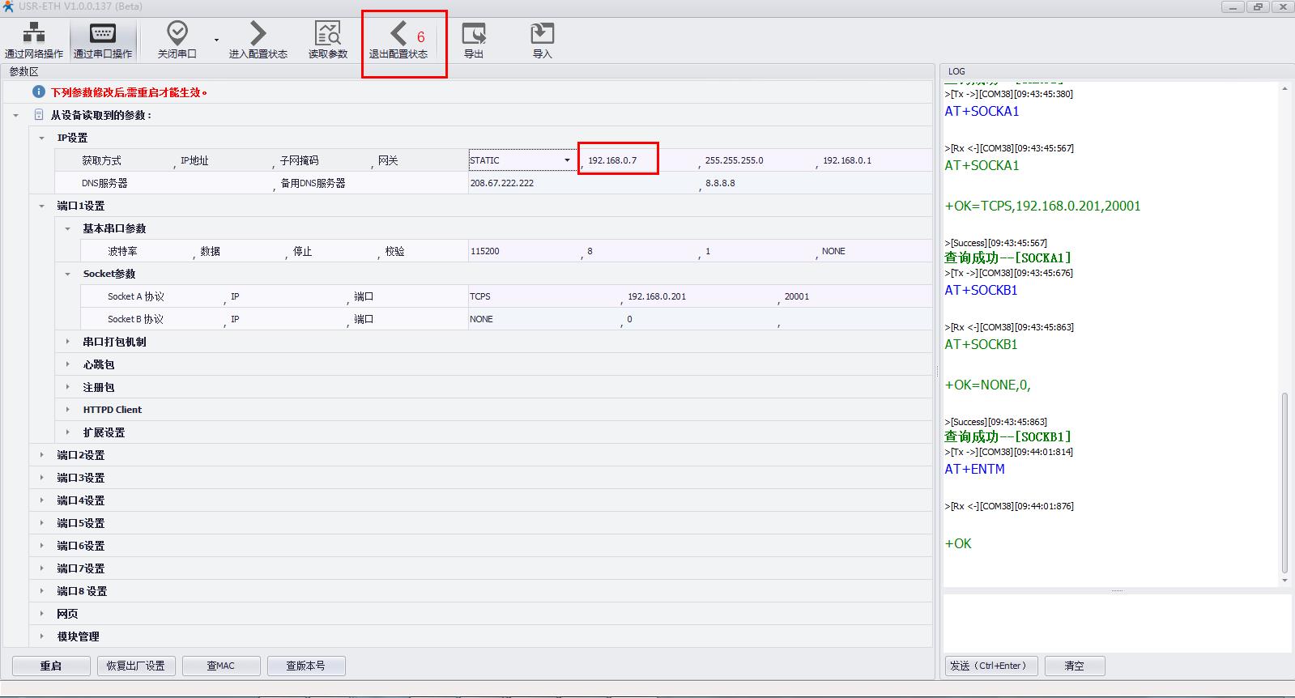Click 退出配置状态 exit config icon
This screenshot has width=1295, height=698.
point(398,39)
